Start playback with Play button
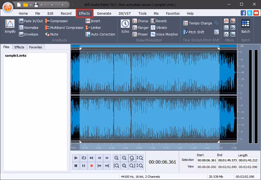Image resolution: width=261 pixels, height=180 pixels. pyautogui.click(x=76, y=158)
